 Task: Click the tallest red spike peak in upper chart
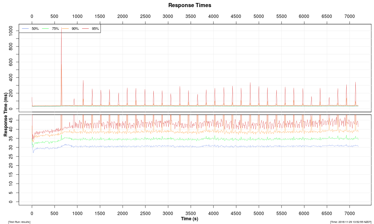tap(61, 28)
